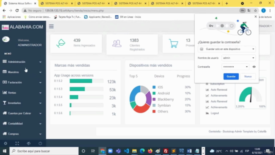Screen dimensions: 275x155
Task: Click the Chrome profile avatar icon
Action: 263,10
